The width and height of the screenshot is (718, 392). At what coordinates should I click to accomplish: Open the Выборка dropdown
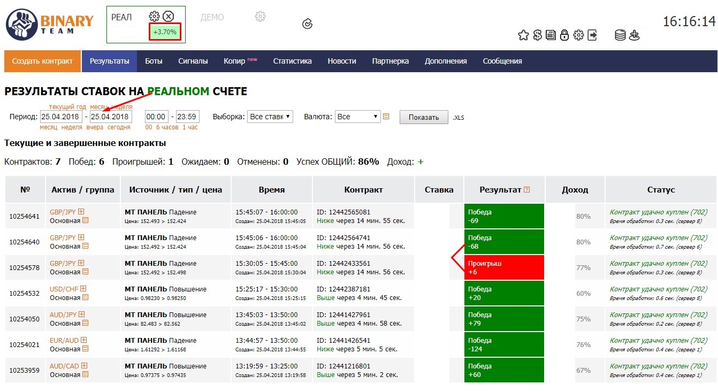270,117
